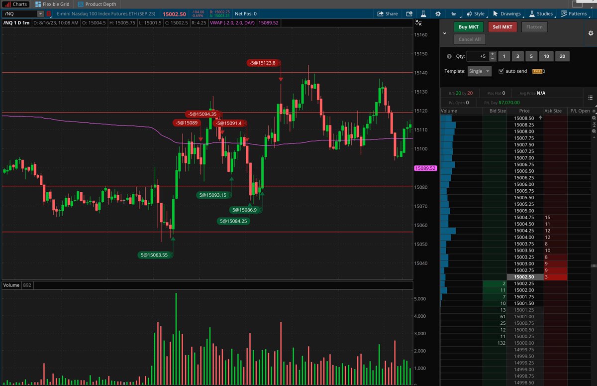The width and height of the screenshot is (597, 386).
Task: Open chart settings gear icon
Action: (x=438, y=14)
